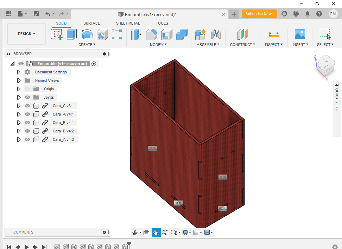Open the CONSTRUCT dropdown menu

pyautogui.click(x=242, y=45)
